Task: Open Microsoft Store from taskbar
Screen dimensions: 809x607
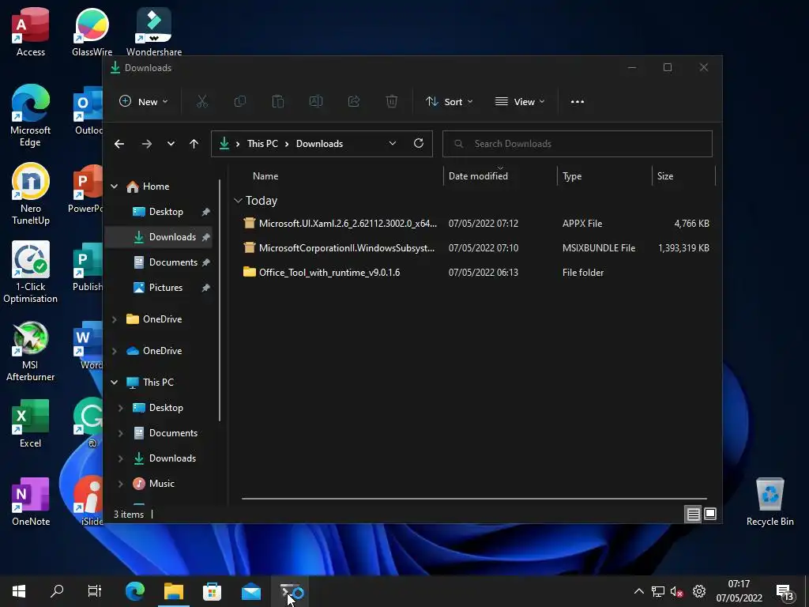Action: [x=212, y=591]
